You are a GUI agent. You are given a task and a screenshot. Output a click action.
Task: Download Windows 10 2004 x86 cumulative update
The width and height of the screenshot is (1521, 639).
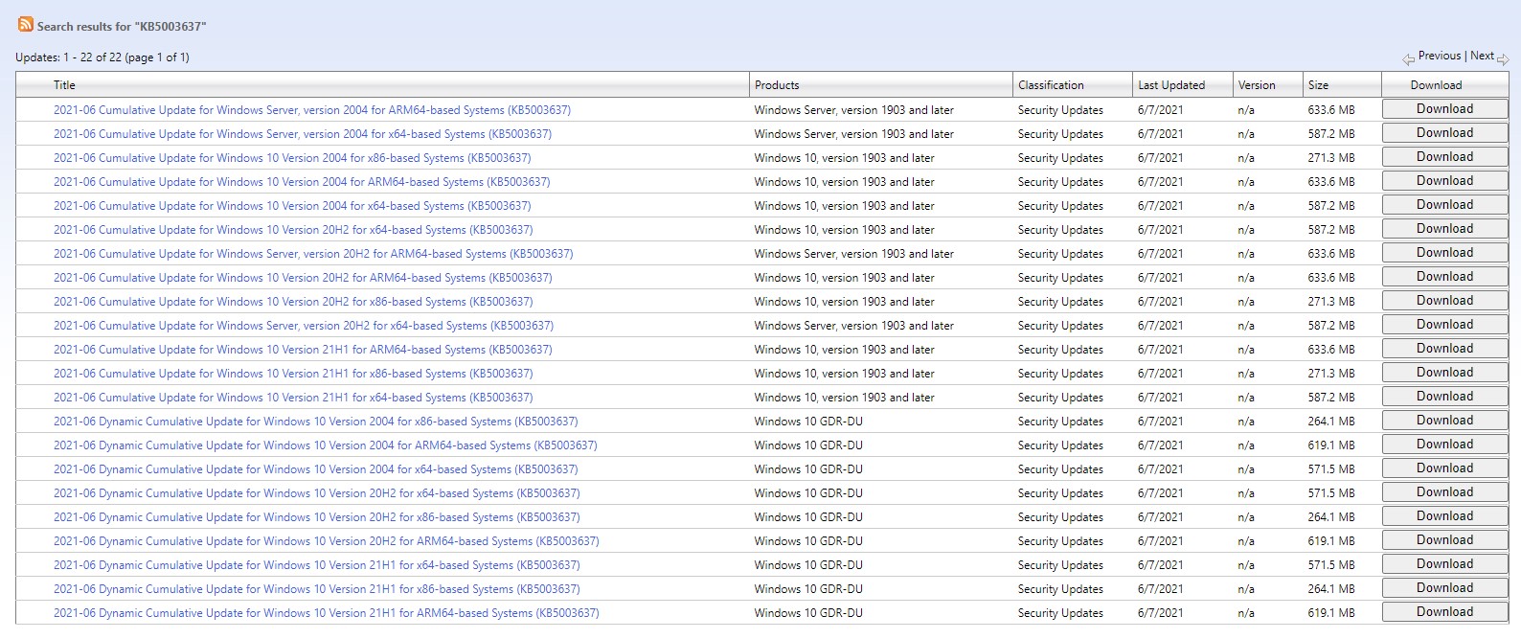click(1444, 157)
